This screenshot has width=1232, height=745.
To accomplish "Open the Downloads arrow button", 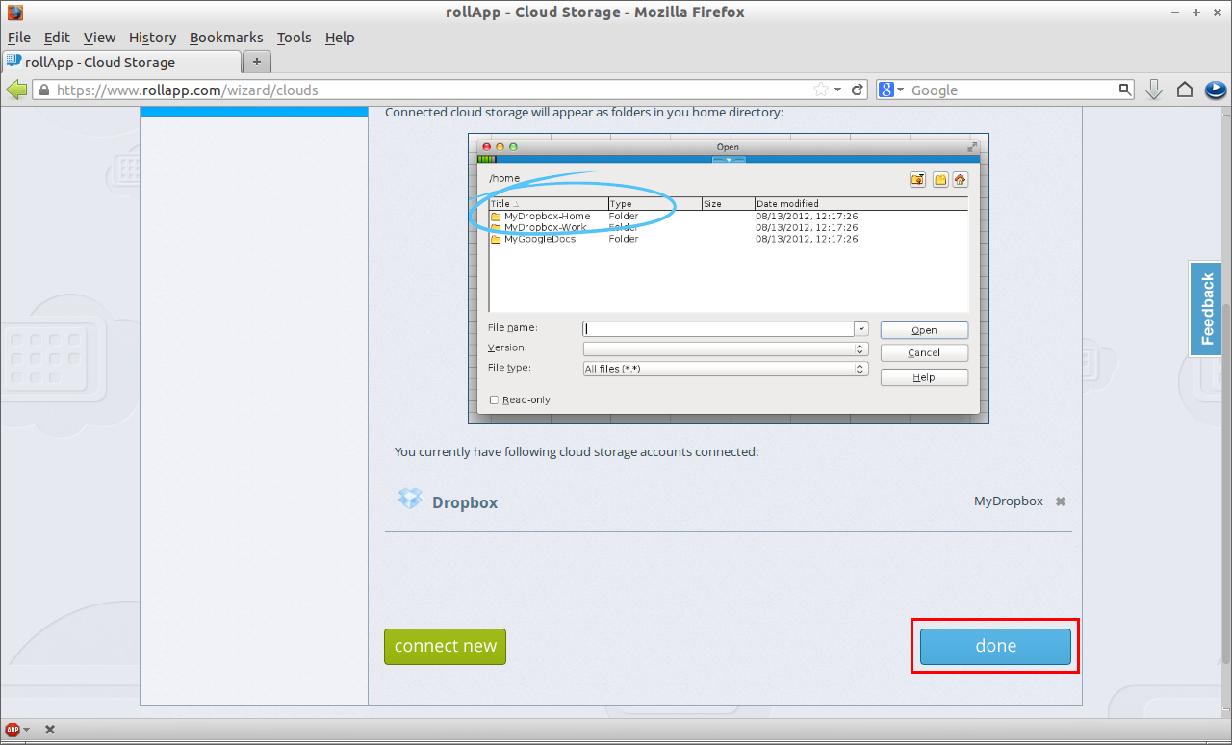I will point(1154,90).
